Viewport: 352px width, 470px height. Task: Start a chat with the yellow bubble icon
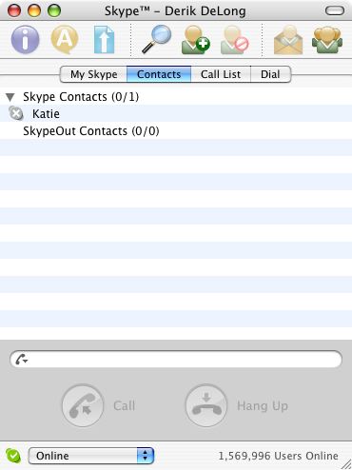pyautogui.click(x=65, y=40)
